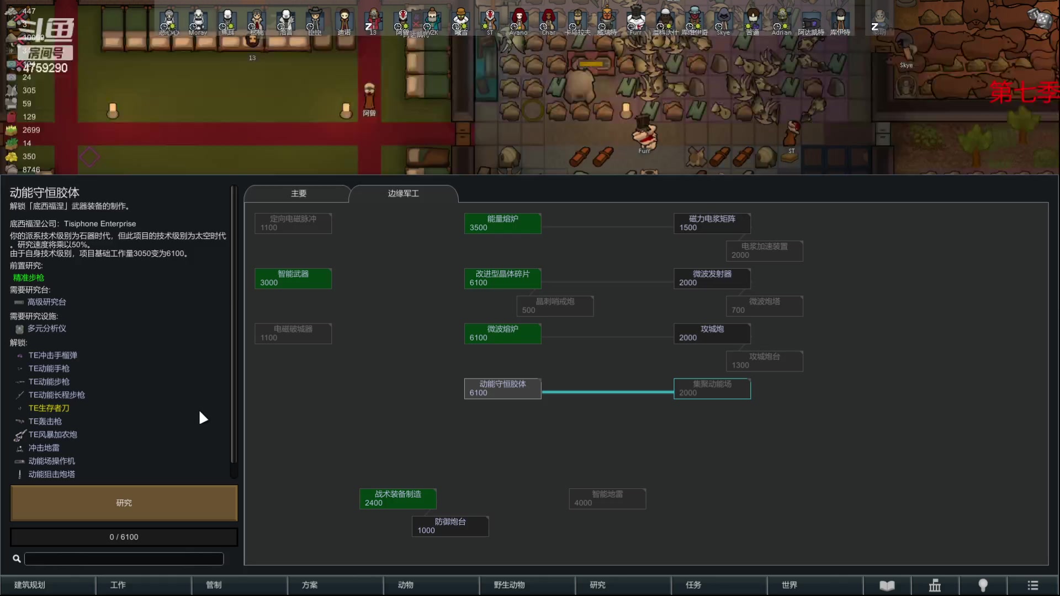Select the 微波熔炉 6100 research node
The width and height of the screenshot is (1060, 596).
502,334
